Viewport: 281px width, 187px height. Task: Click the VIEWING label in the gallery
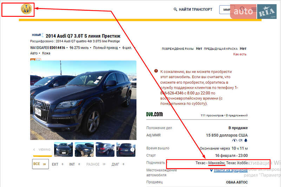(x=45, y=150)
